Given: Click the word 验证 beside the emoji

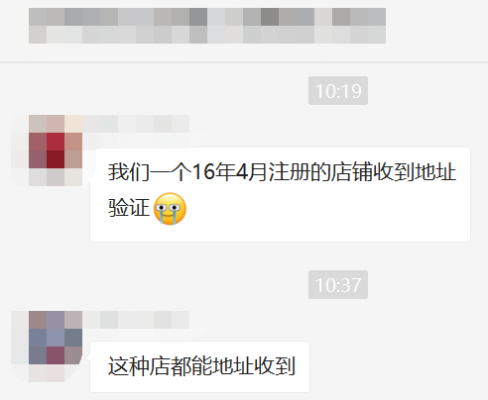Looking at the screenshot, I should click(x=129, y=208).
